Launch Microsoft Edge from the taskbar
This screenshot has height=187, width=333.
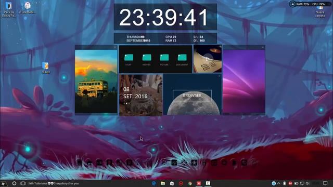click(154, 183)
